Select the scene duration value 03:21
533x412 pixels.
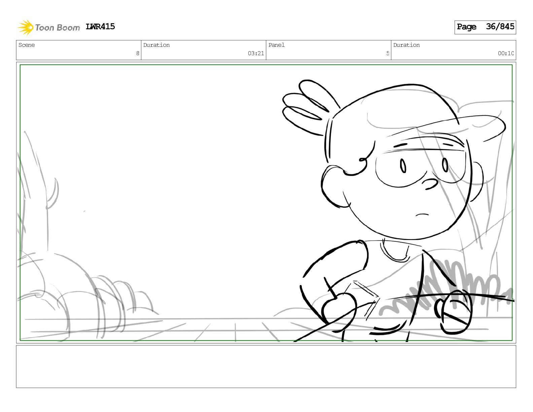[256, 53]
